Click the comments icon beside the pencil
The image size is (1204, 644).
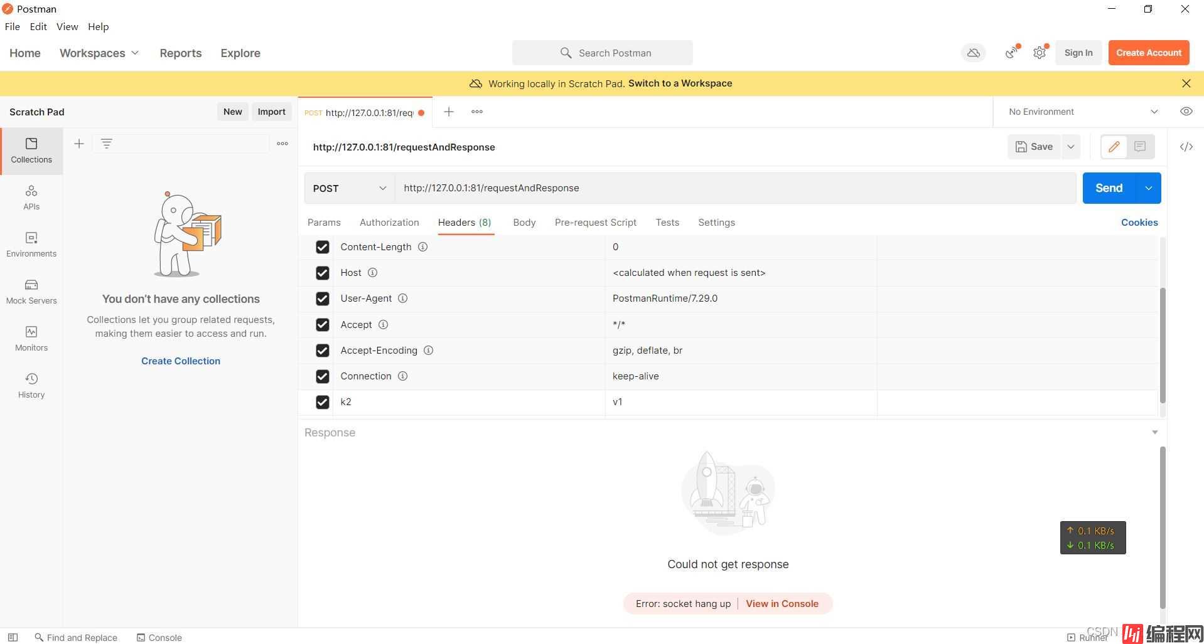click(x=1140, y=147)
